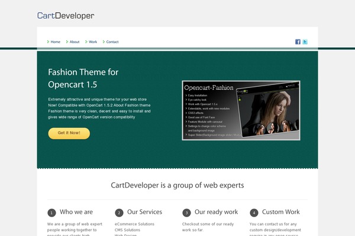This screenshot has height=236, width=355.
Task: Open the Opencart-Fashion banner image
Action: (241, 110)
